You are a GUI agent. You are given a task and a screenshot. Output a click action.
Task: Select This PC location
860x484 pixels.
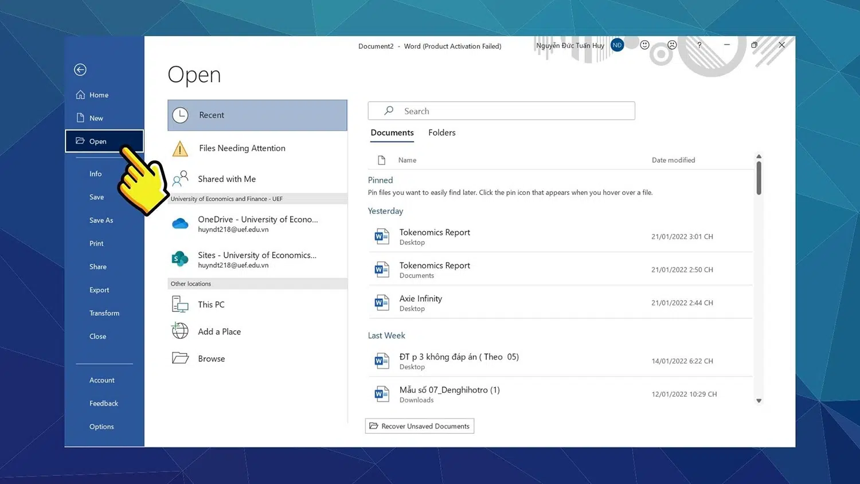(x=257, y=305)
